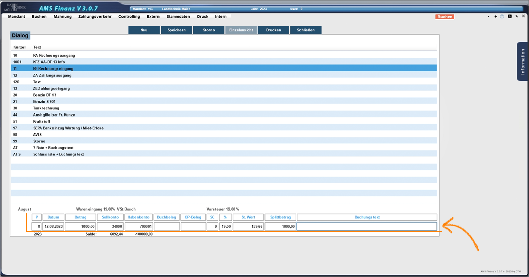Click the orange Buchen mode badge
This screenshot has height=277, width=529.
point(445,17)
